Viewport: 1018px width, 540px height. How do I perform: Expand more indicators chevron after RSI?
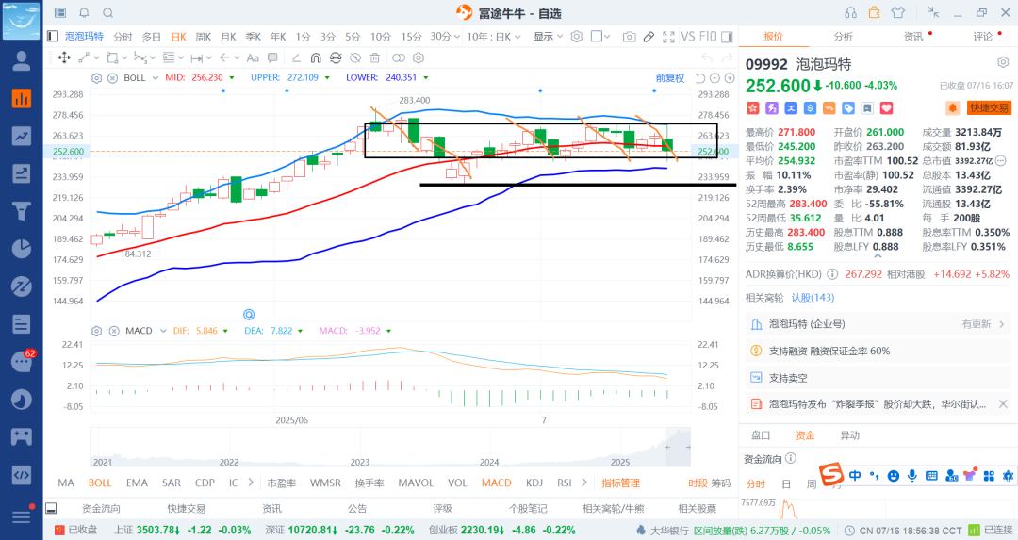(x=584, y=483)
